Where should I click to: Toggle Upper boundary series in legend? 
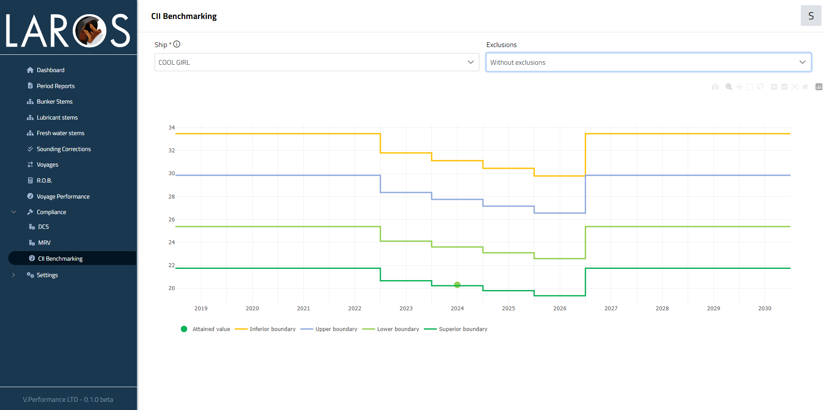tap(329, 329)
